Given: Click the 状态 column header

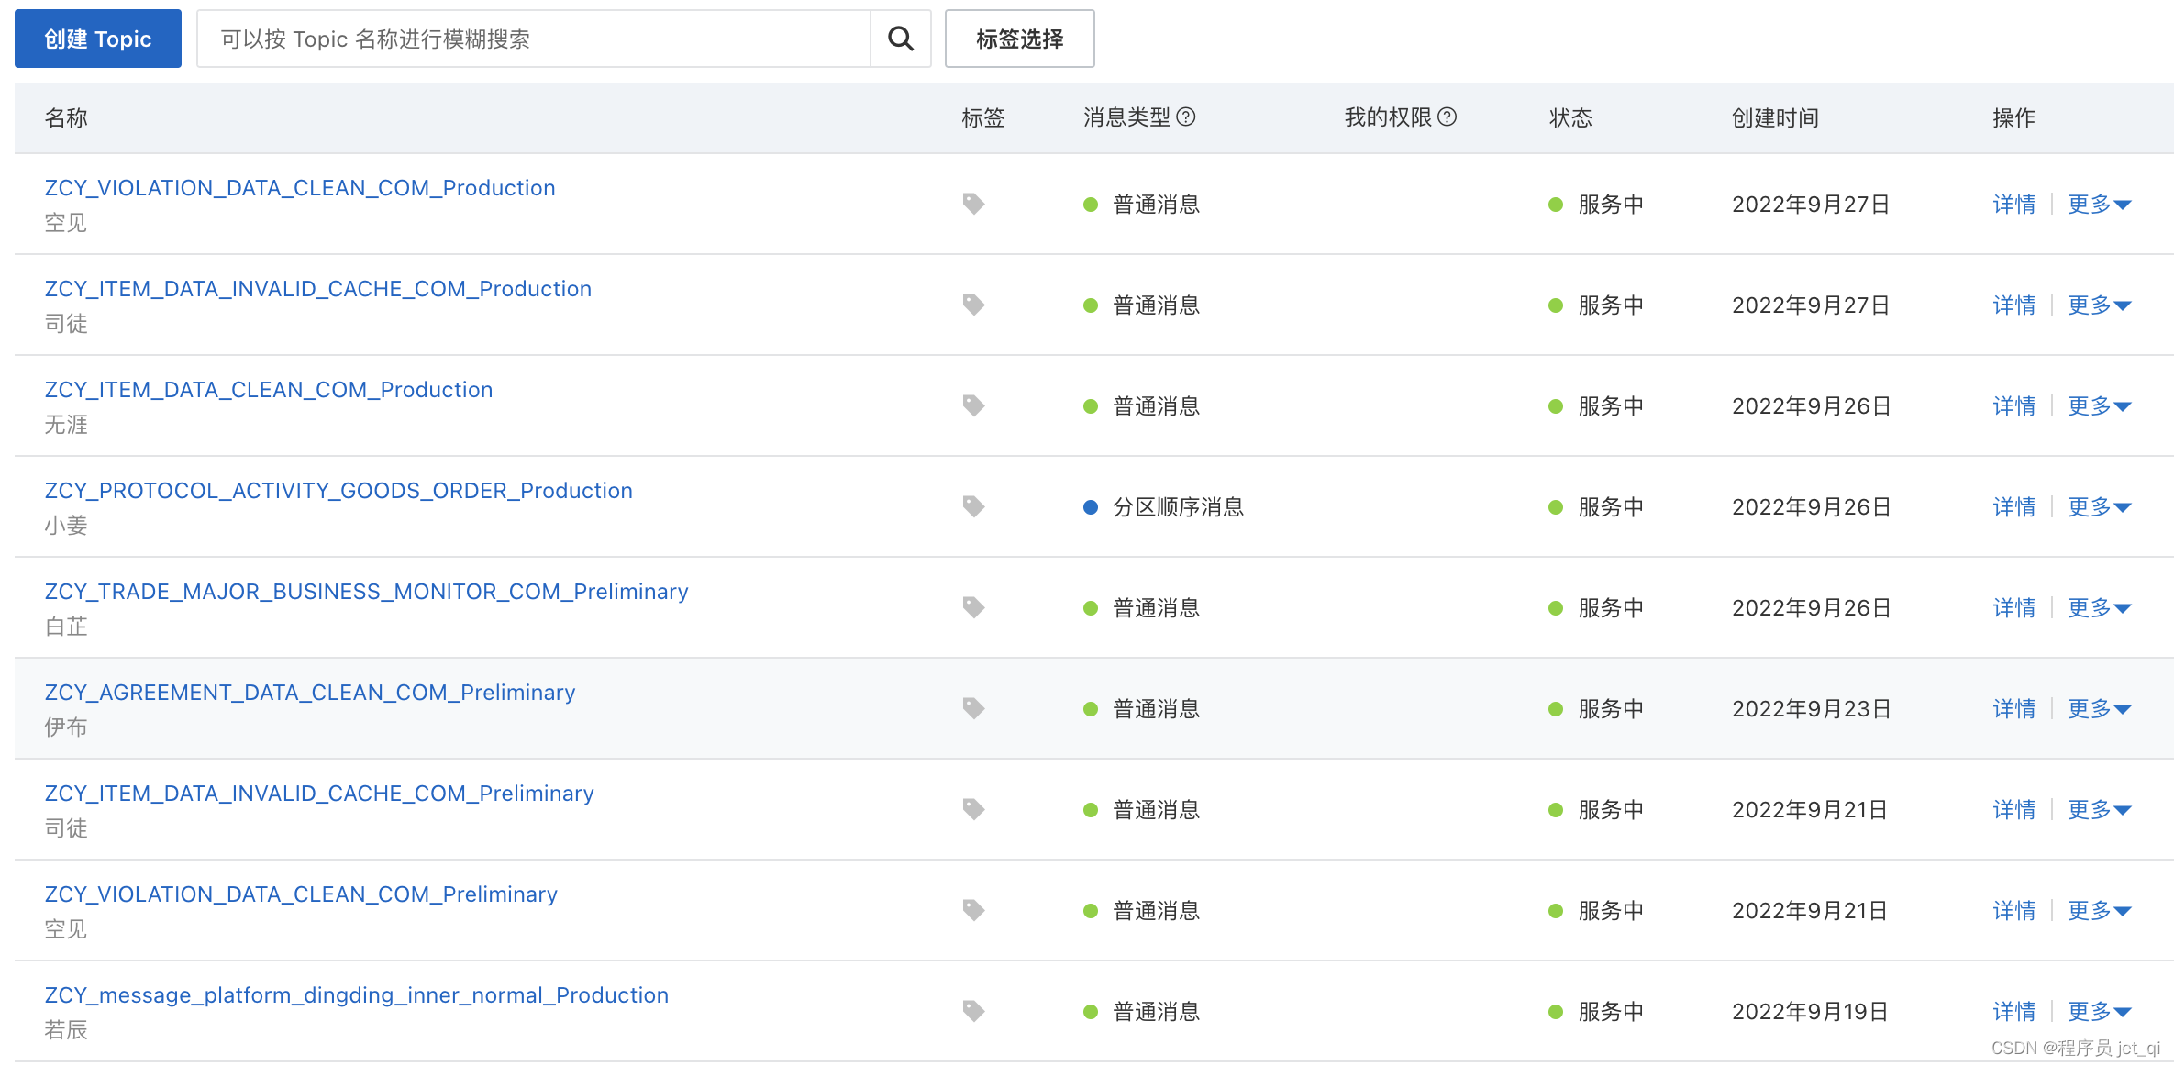Looking at the screenshot, I should tap(1570, 117).
